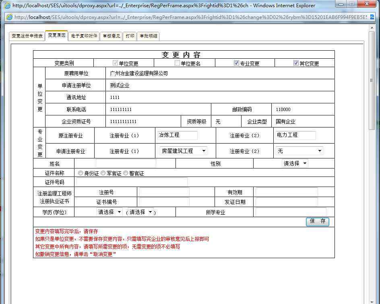Image resolution: width=380 pixels, height=304 pixels.
Task: Click the red note starting with 如果只是单位变更
Action: pos(122,239)
